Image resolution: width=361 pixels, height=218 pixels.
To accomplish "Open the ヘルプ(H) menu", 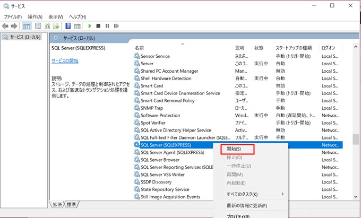I will click(x=78, y=17).
